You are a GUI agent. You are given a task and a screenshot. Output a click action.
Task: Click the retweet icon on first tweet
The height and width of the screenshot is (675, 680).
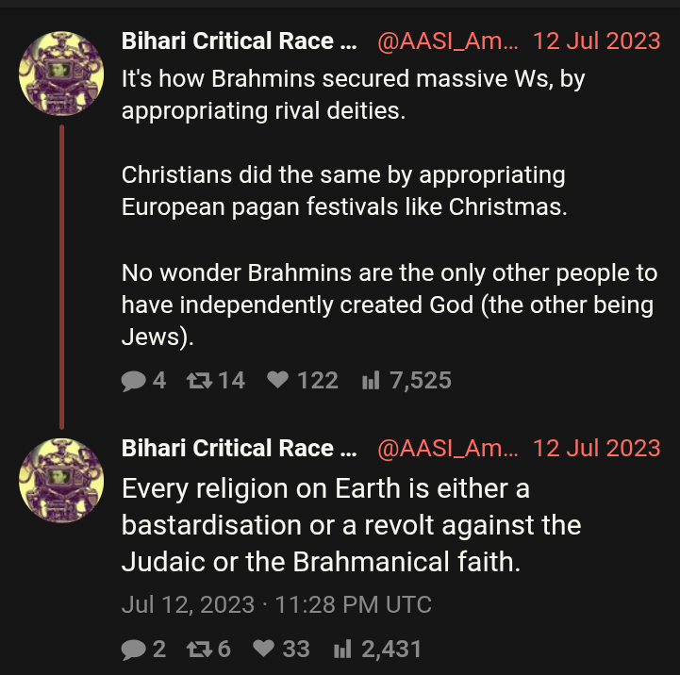[198, 381]
